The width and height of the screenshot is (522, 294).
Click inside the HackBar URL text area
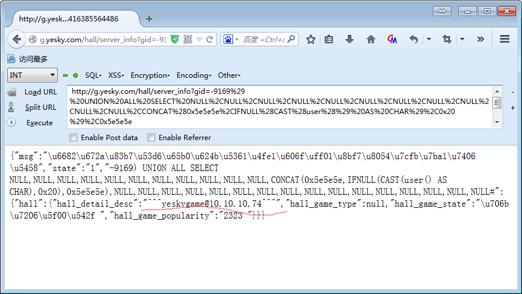click(279, 106)
